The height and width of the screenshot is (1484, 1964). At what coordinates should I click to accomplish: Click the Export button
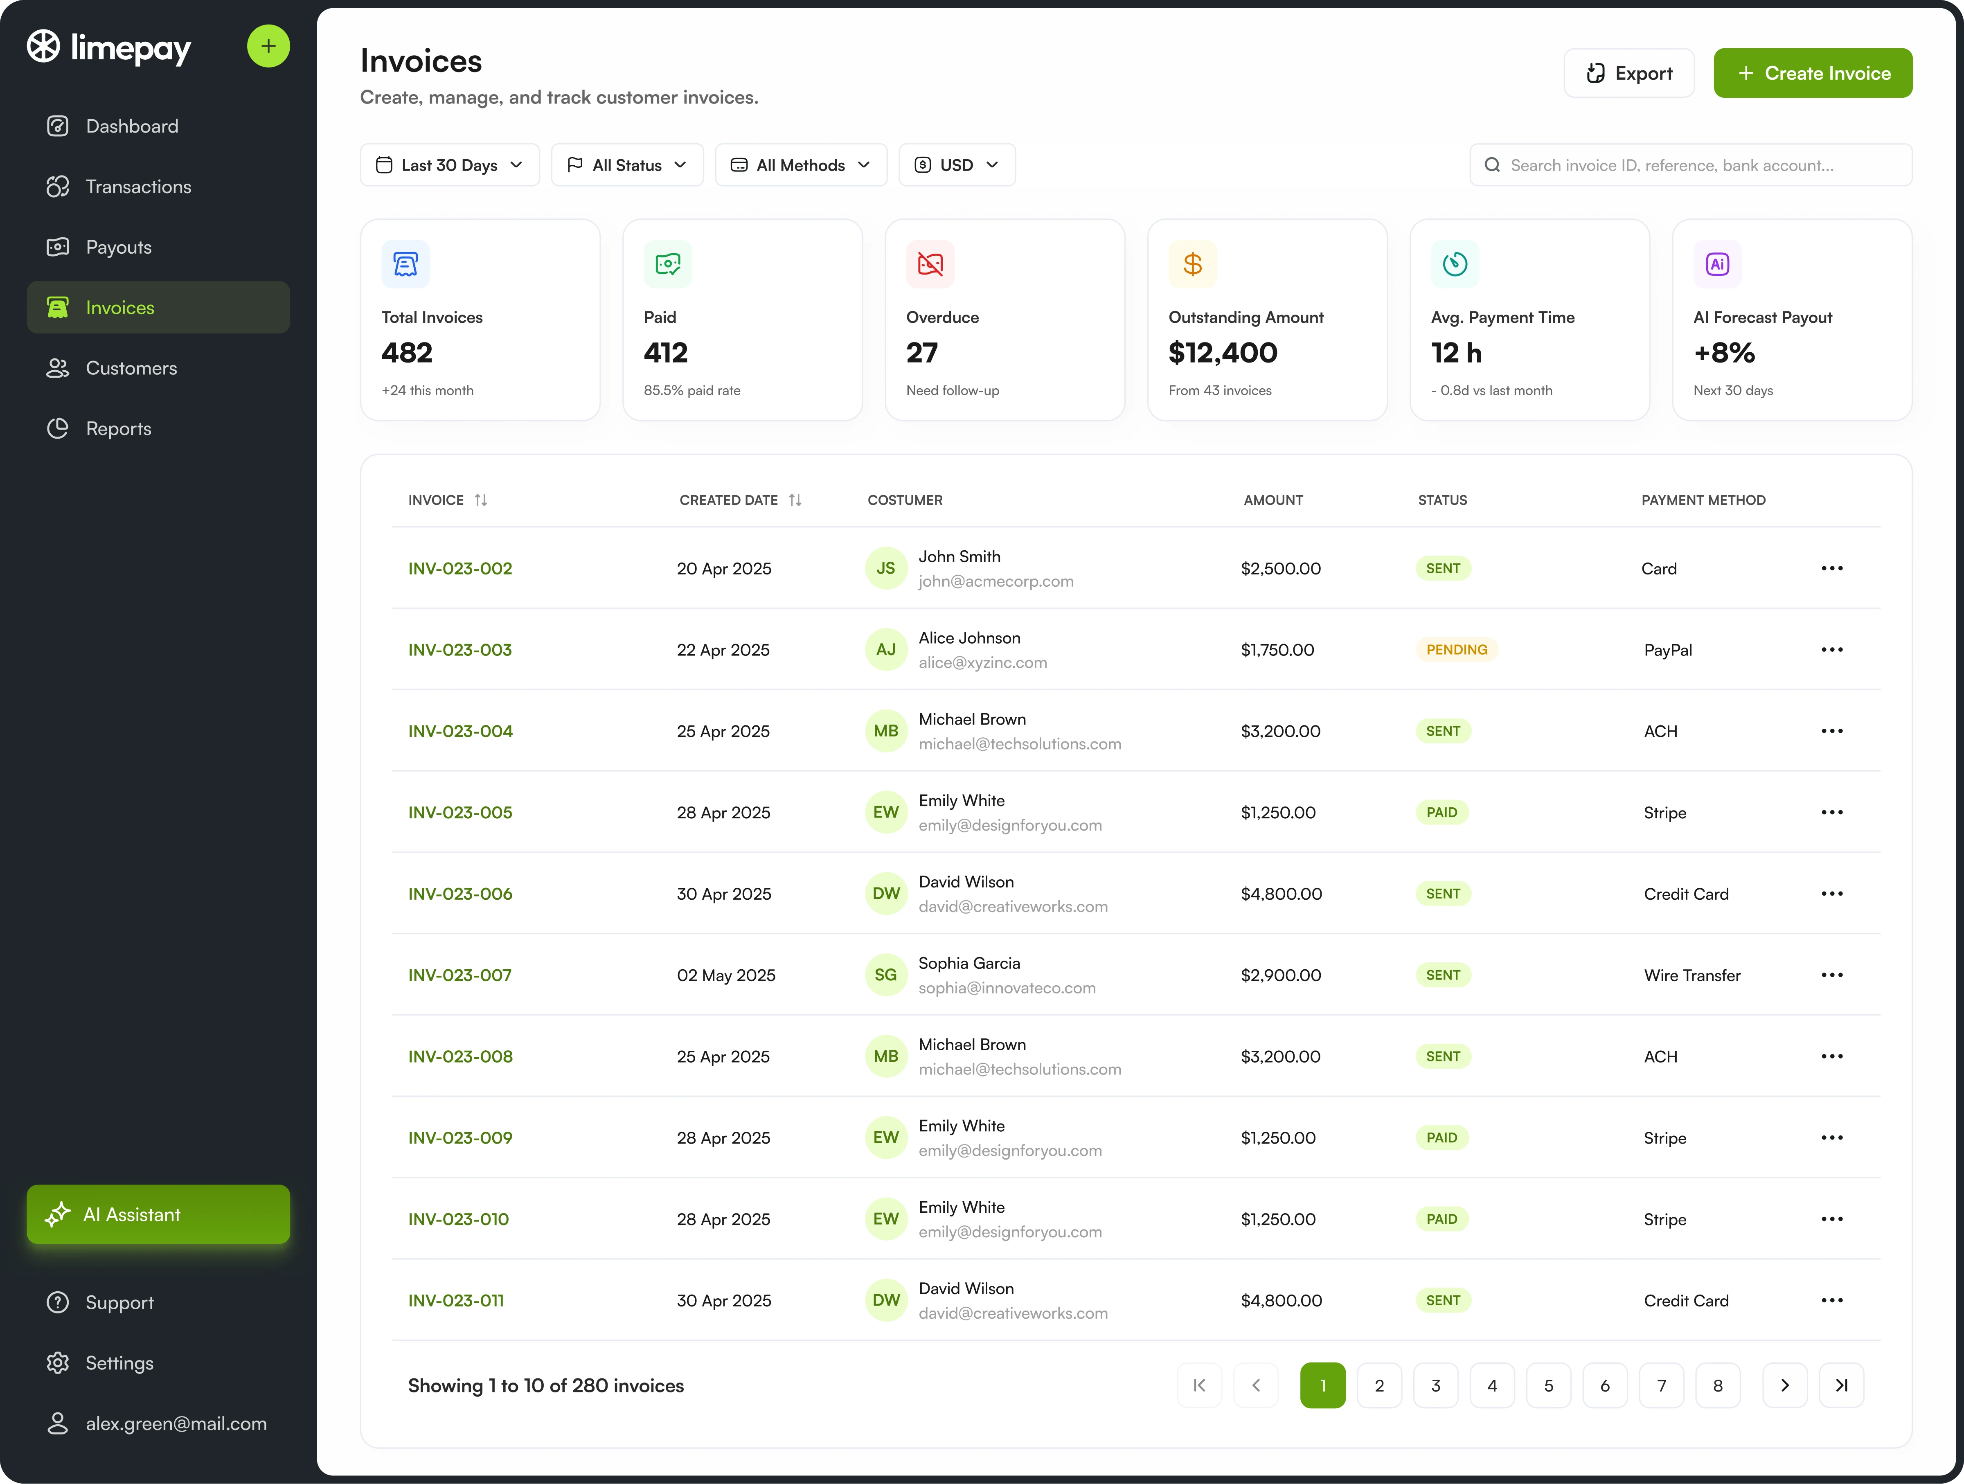coord(1629,74)
